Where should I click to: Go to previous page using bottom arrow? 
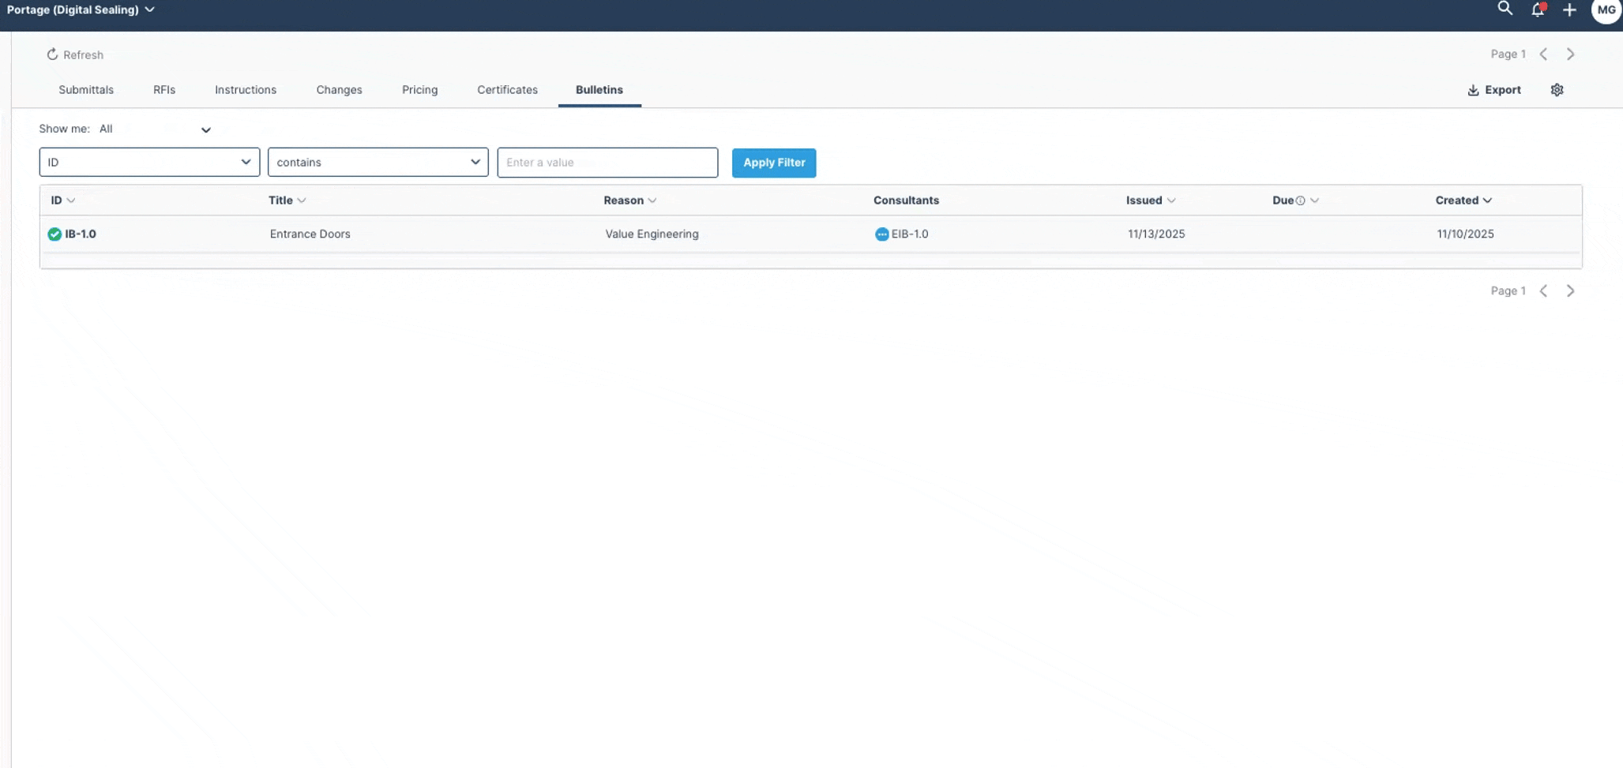click(x=1543, y=291)
